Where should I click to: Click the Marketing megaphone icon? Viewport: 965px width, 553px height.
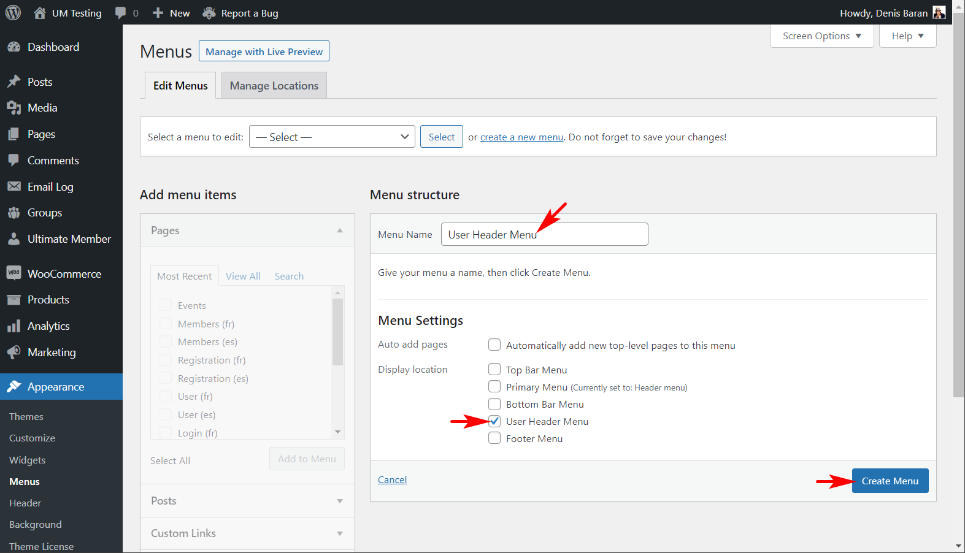click(14, 353)
